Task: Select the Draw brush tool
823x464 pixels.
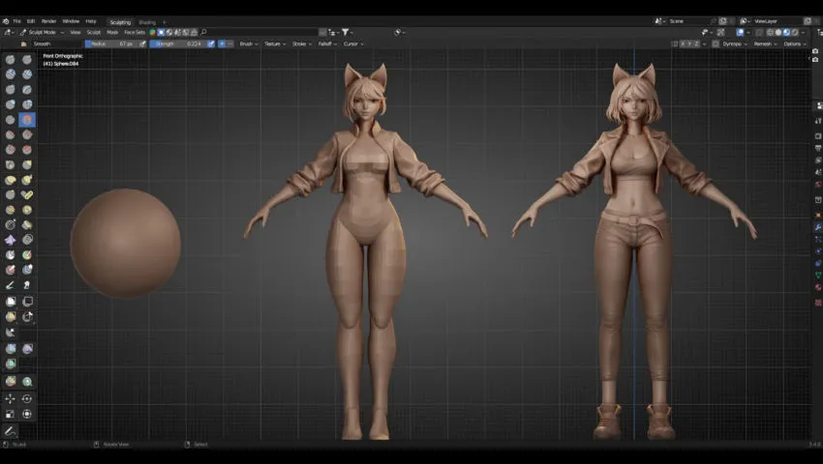Action: [11, 59]
